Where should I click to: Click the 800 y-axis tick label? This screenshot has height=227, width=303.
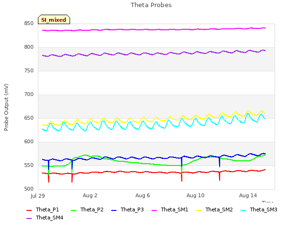(x=29, y=47)
